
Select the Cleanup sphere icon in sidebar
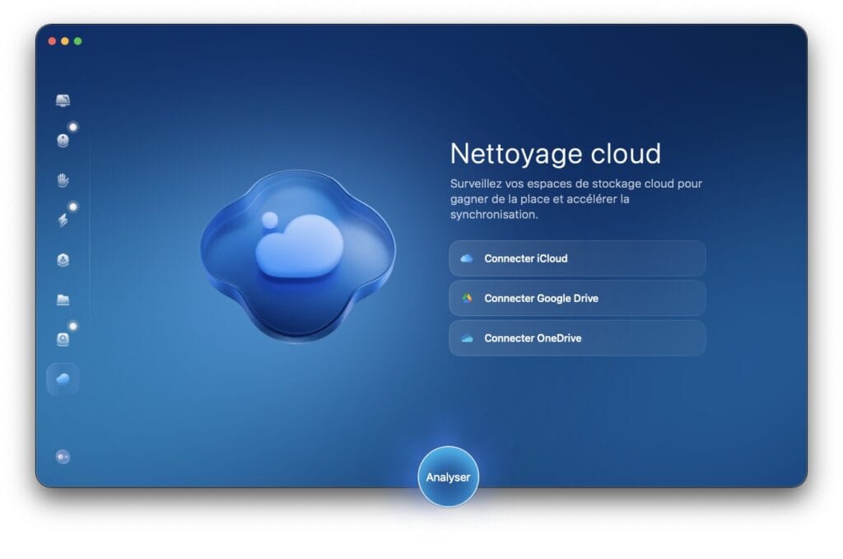[x=63, y=140]
